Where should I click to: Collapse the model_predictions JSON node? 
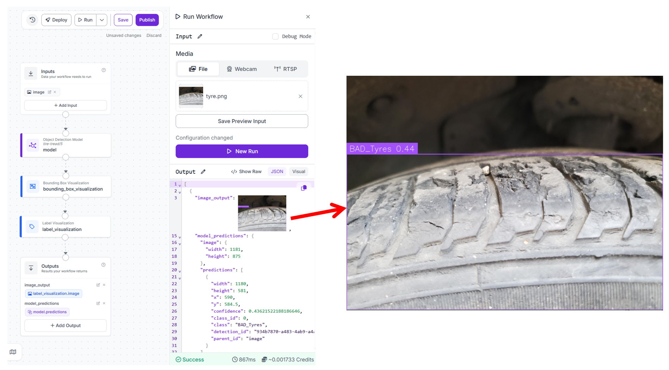click(180, 236)
